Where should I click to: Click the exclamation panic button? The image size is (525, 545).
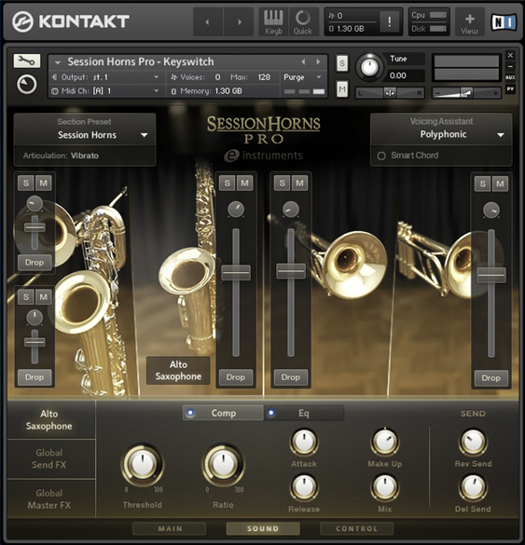pyautogui.click(x=389, y=22)
